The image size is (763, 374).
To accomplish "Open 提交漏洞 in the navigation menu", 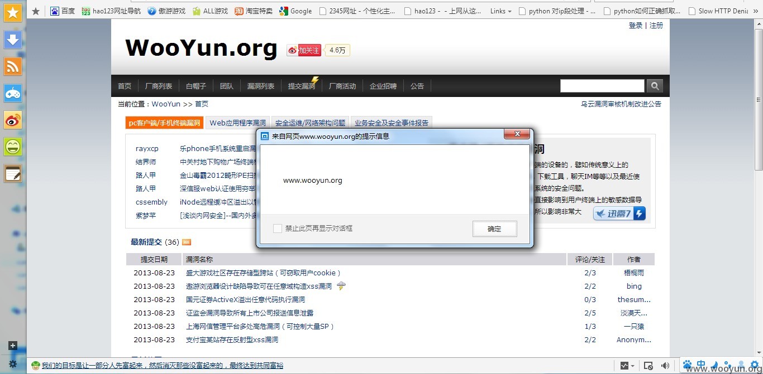I will point(302,86).
